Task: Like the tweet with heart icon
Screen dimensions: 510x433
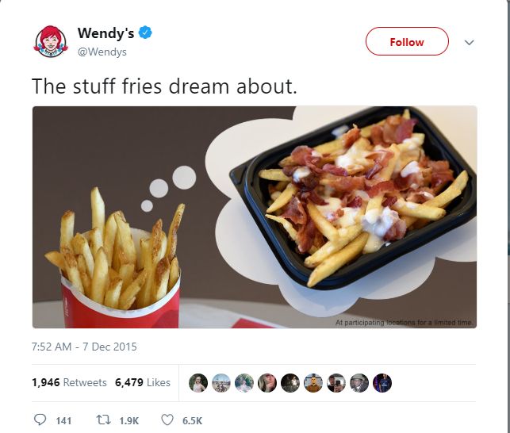Action: 167,420
